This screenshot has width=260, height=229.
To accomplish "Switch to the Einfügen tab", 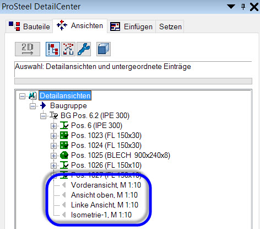I will [131, 26].
